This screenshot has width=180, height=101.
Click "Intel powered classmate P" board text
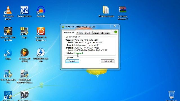(86, 45)
